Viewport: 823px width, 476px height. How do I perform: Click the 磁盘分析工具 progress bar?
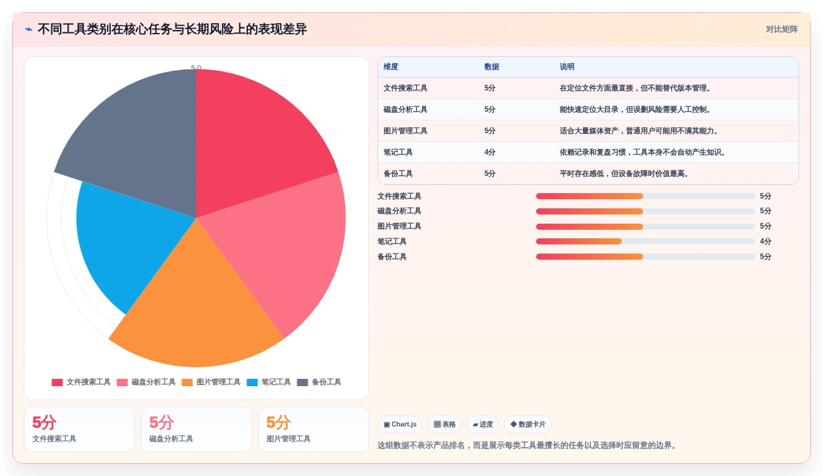click(646, 211)
